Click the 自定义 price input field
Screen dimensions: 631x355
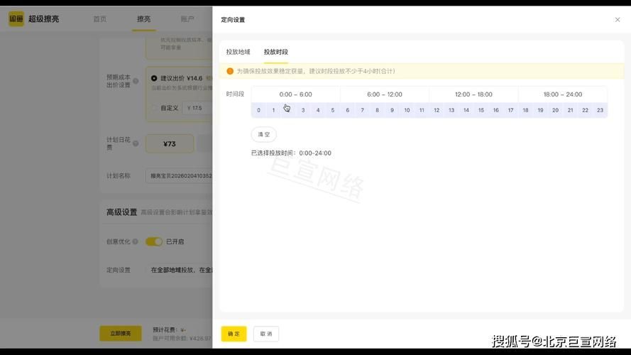click(x=197, y=108)
